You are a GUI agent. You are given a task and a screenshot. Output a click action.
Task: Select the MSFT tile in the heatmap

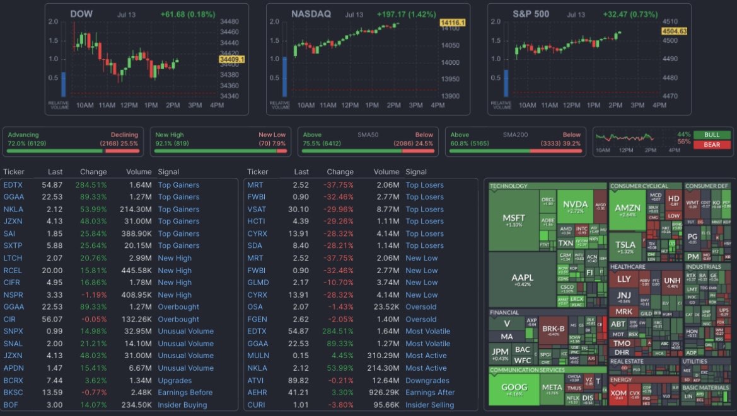pyautogui.click(x=513, y=220)
